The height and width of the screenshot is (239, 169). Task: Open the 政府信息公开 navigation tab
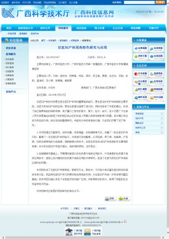click(x=25, y=28)
